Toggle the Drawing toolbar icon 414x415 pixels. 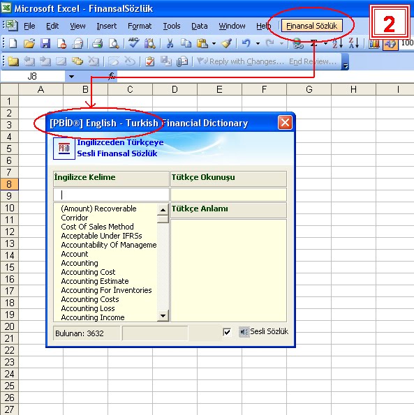point(390,44)
